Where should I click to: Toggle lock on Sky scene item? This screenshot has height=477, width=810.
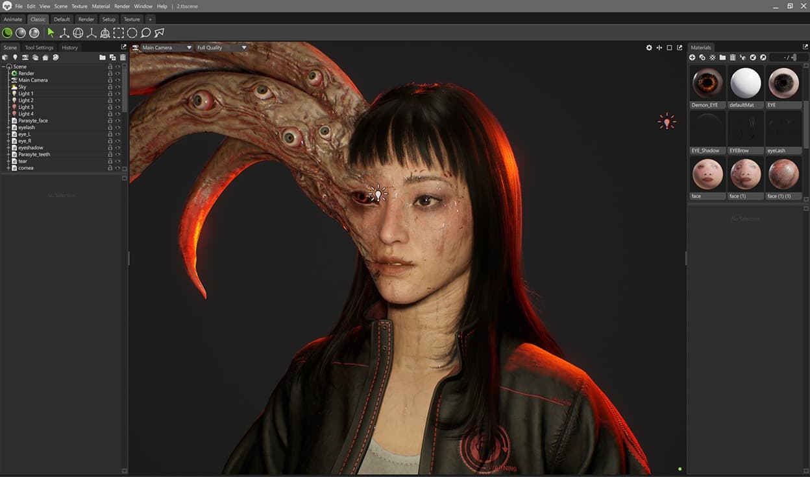110,87
